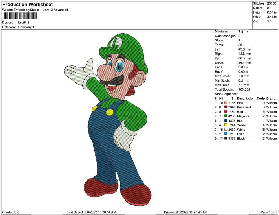Select the Width value 3.45 in

coord(272,17)
